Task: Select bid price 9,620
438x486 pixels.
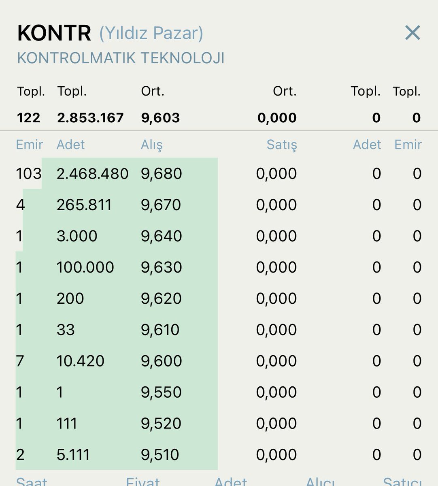Action: click(162, 298)
